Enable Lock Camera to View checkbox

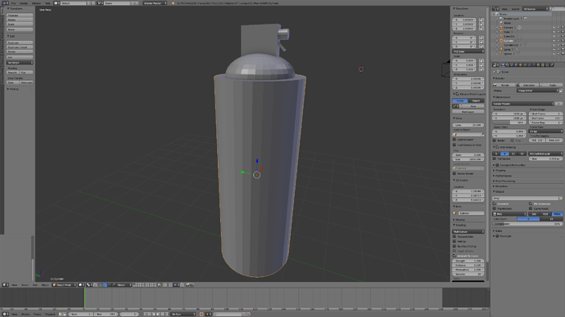[454, 145]
